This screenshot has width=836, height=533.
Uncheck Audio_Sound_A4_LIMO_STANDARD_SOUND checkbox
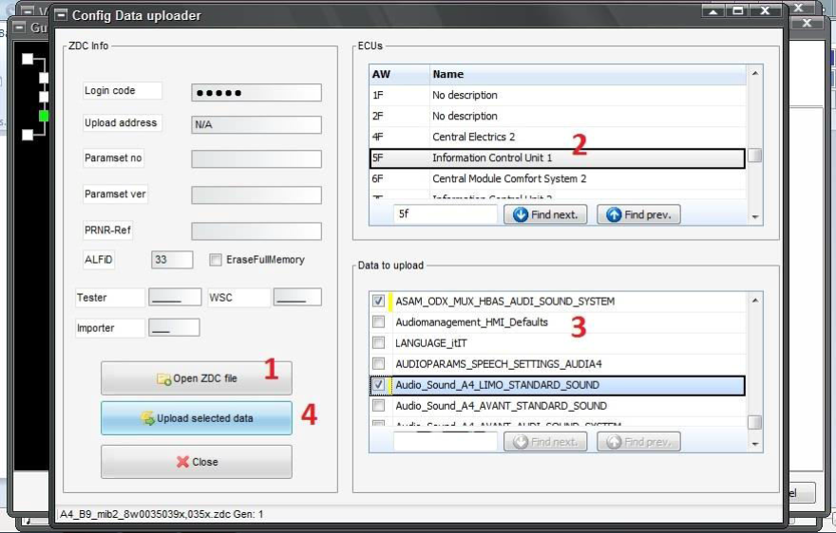(x=378, y=384)
